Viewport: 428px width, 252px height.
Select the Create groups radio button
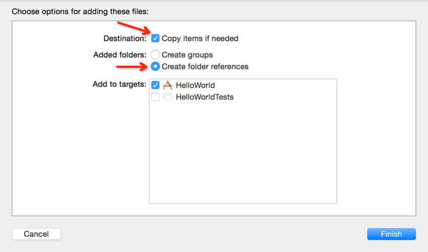[155, 54]
